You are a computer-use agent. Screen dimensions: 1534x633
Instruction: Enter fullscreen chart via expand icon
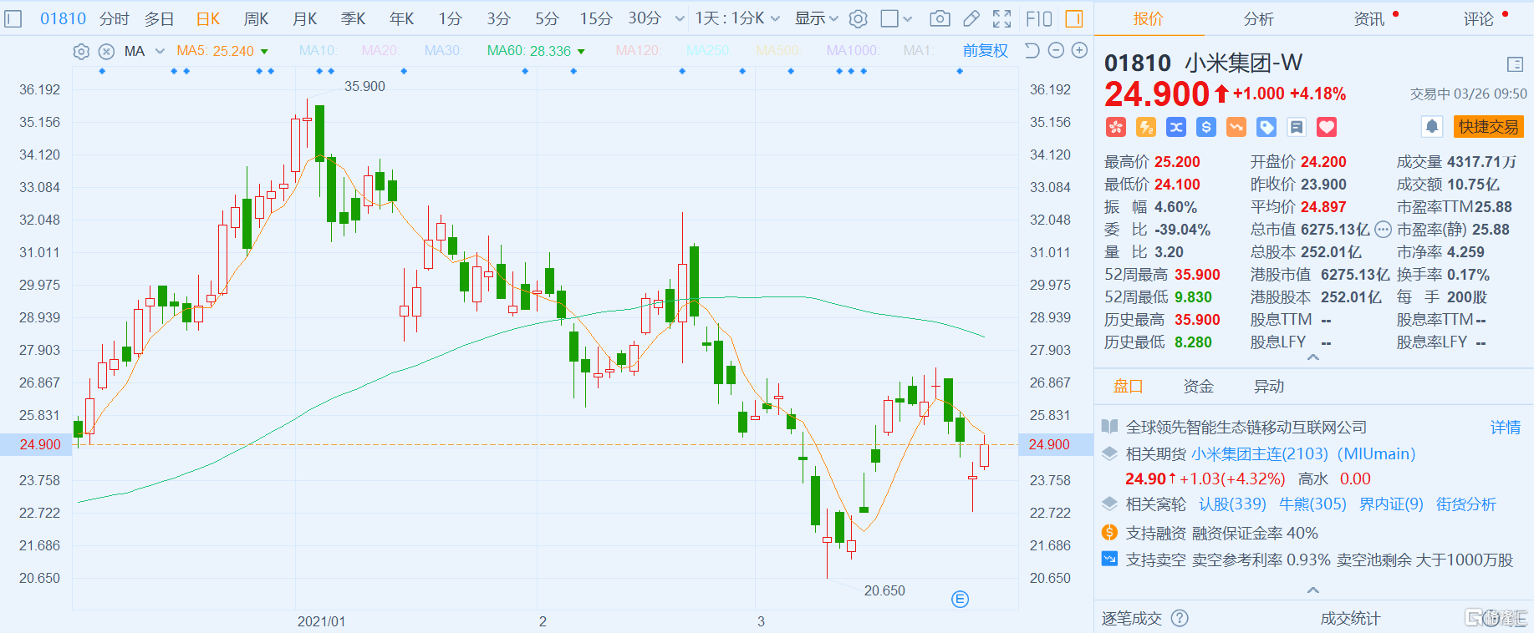tap(1001, 18)
